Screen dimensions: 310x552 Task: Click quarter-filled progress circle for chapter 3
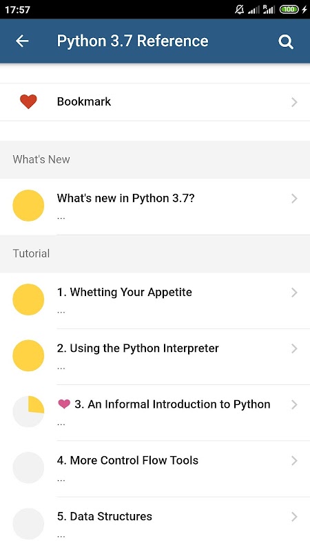[x=28, y=411]
